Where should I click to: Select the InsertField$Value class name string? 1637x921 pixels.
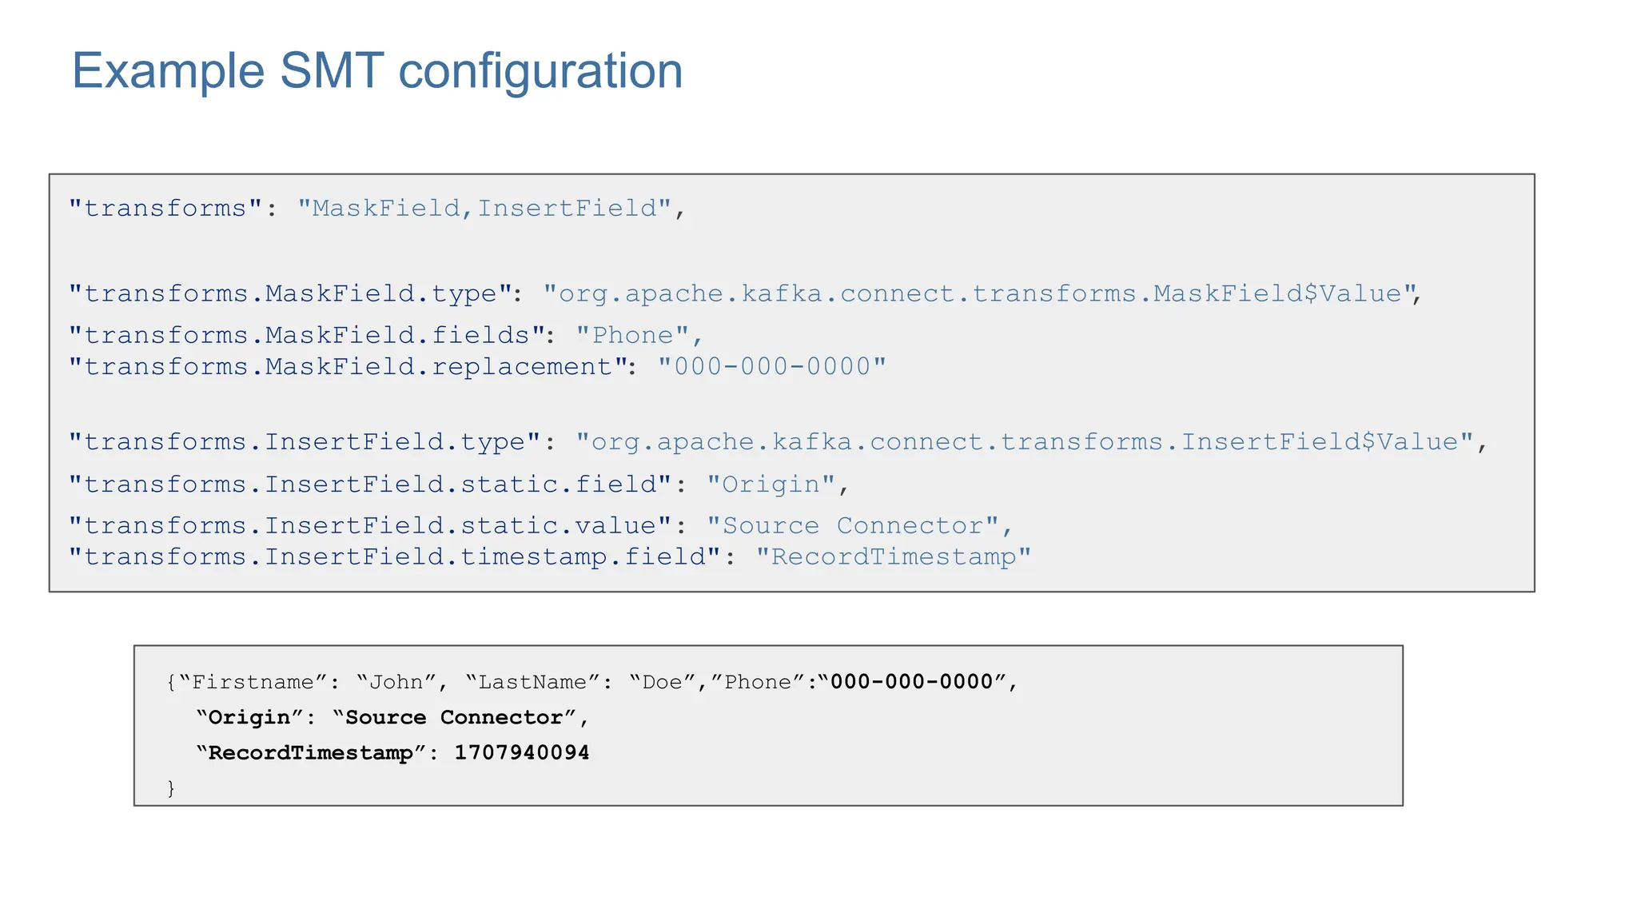click(x=1025, y=442)
